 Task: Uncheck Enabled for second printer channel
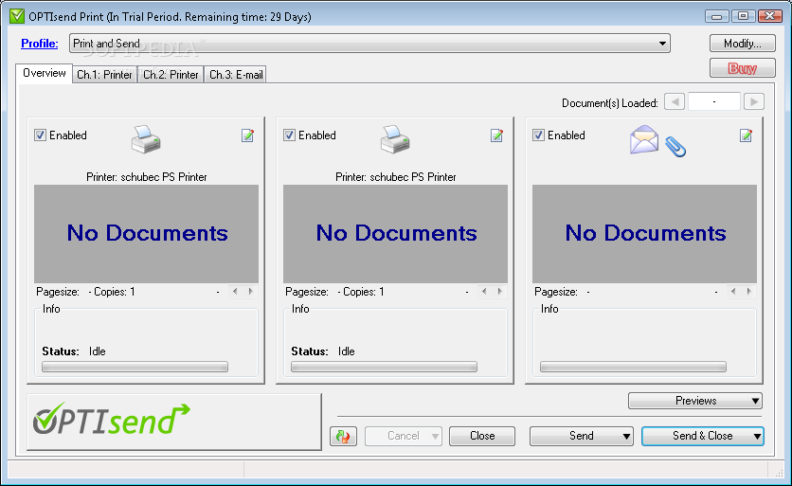289,135
